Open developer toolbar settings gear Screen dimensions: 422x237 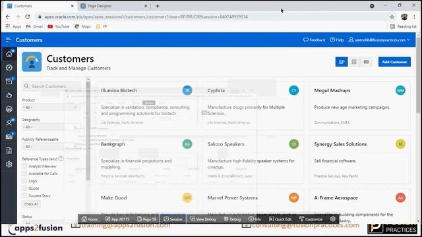(x=332, y=219)
